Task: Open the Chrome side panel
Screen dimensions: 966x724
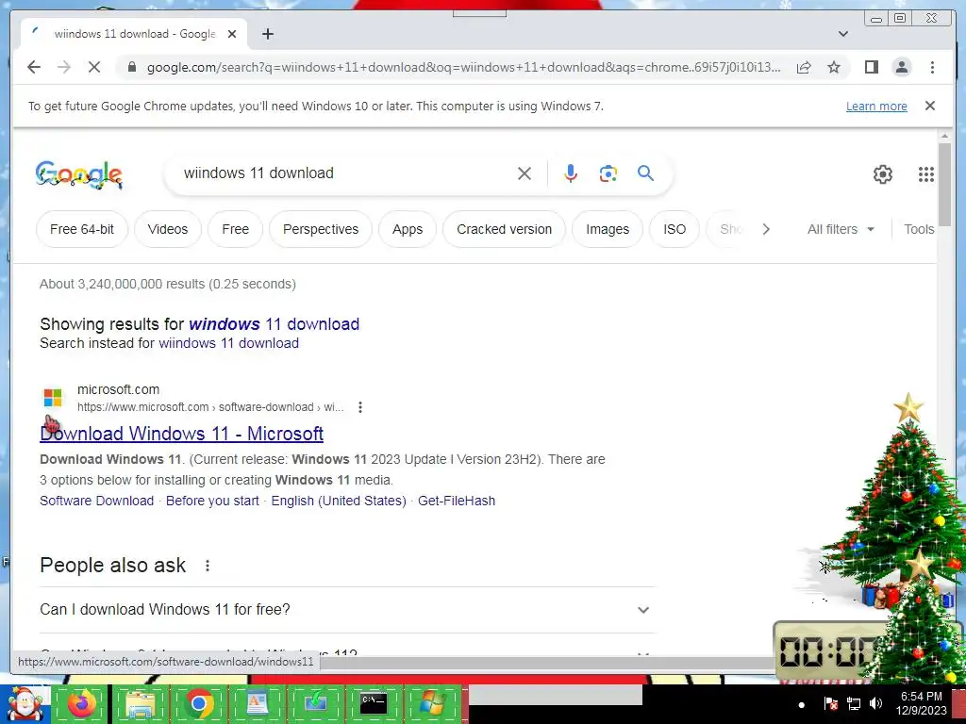Action: [871, 67]
